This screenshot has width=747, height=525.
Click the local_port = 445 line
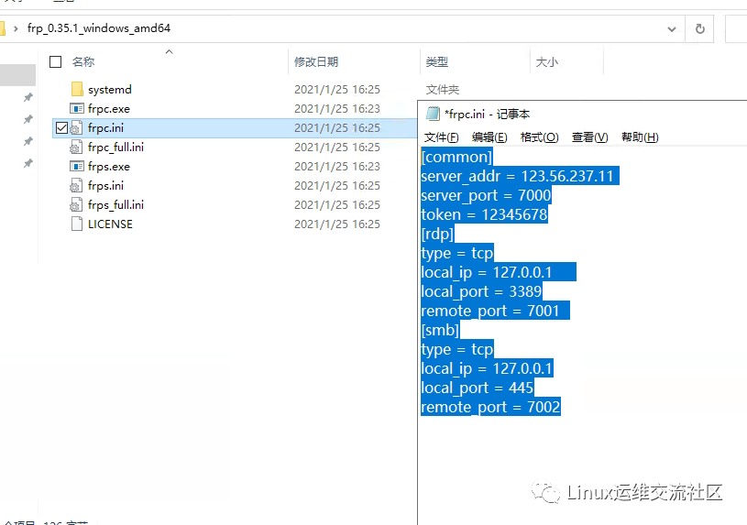tap(477, 388)
